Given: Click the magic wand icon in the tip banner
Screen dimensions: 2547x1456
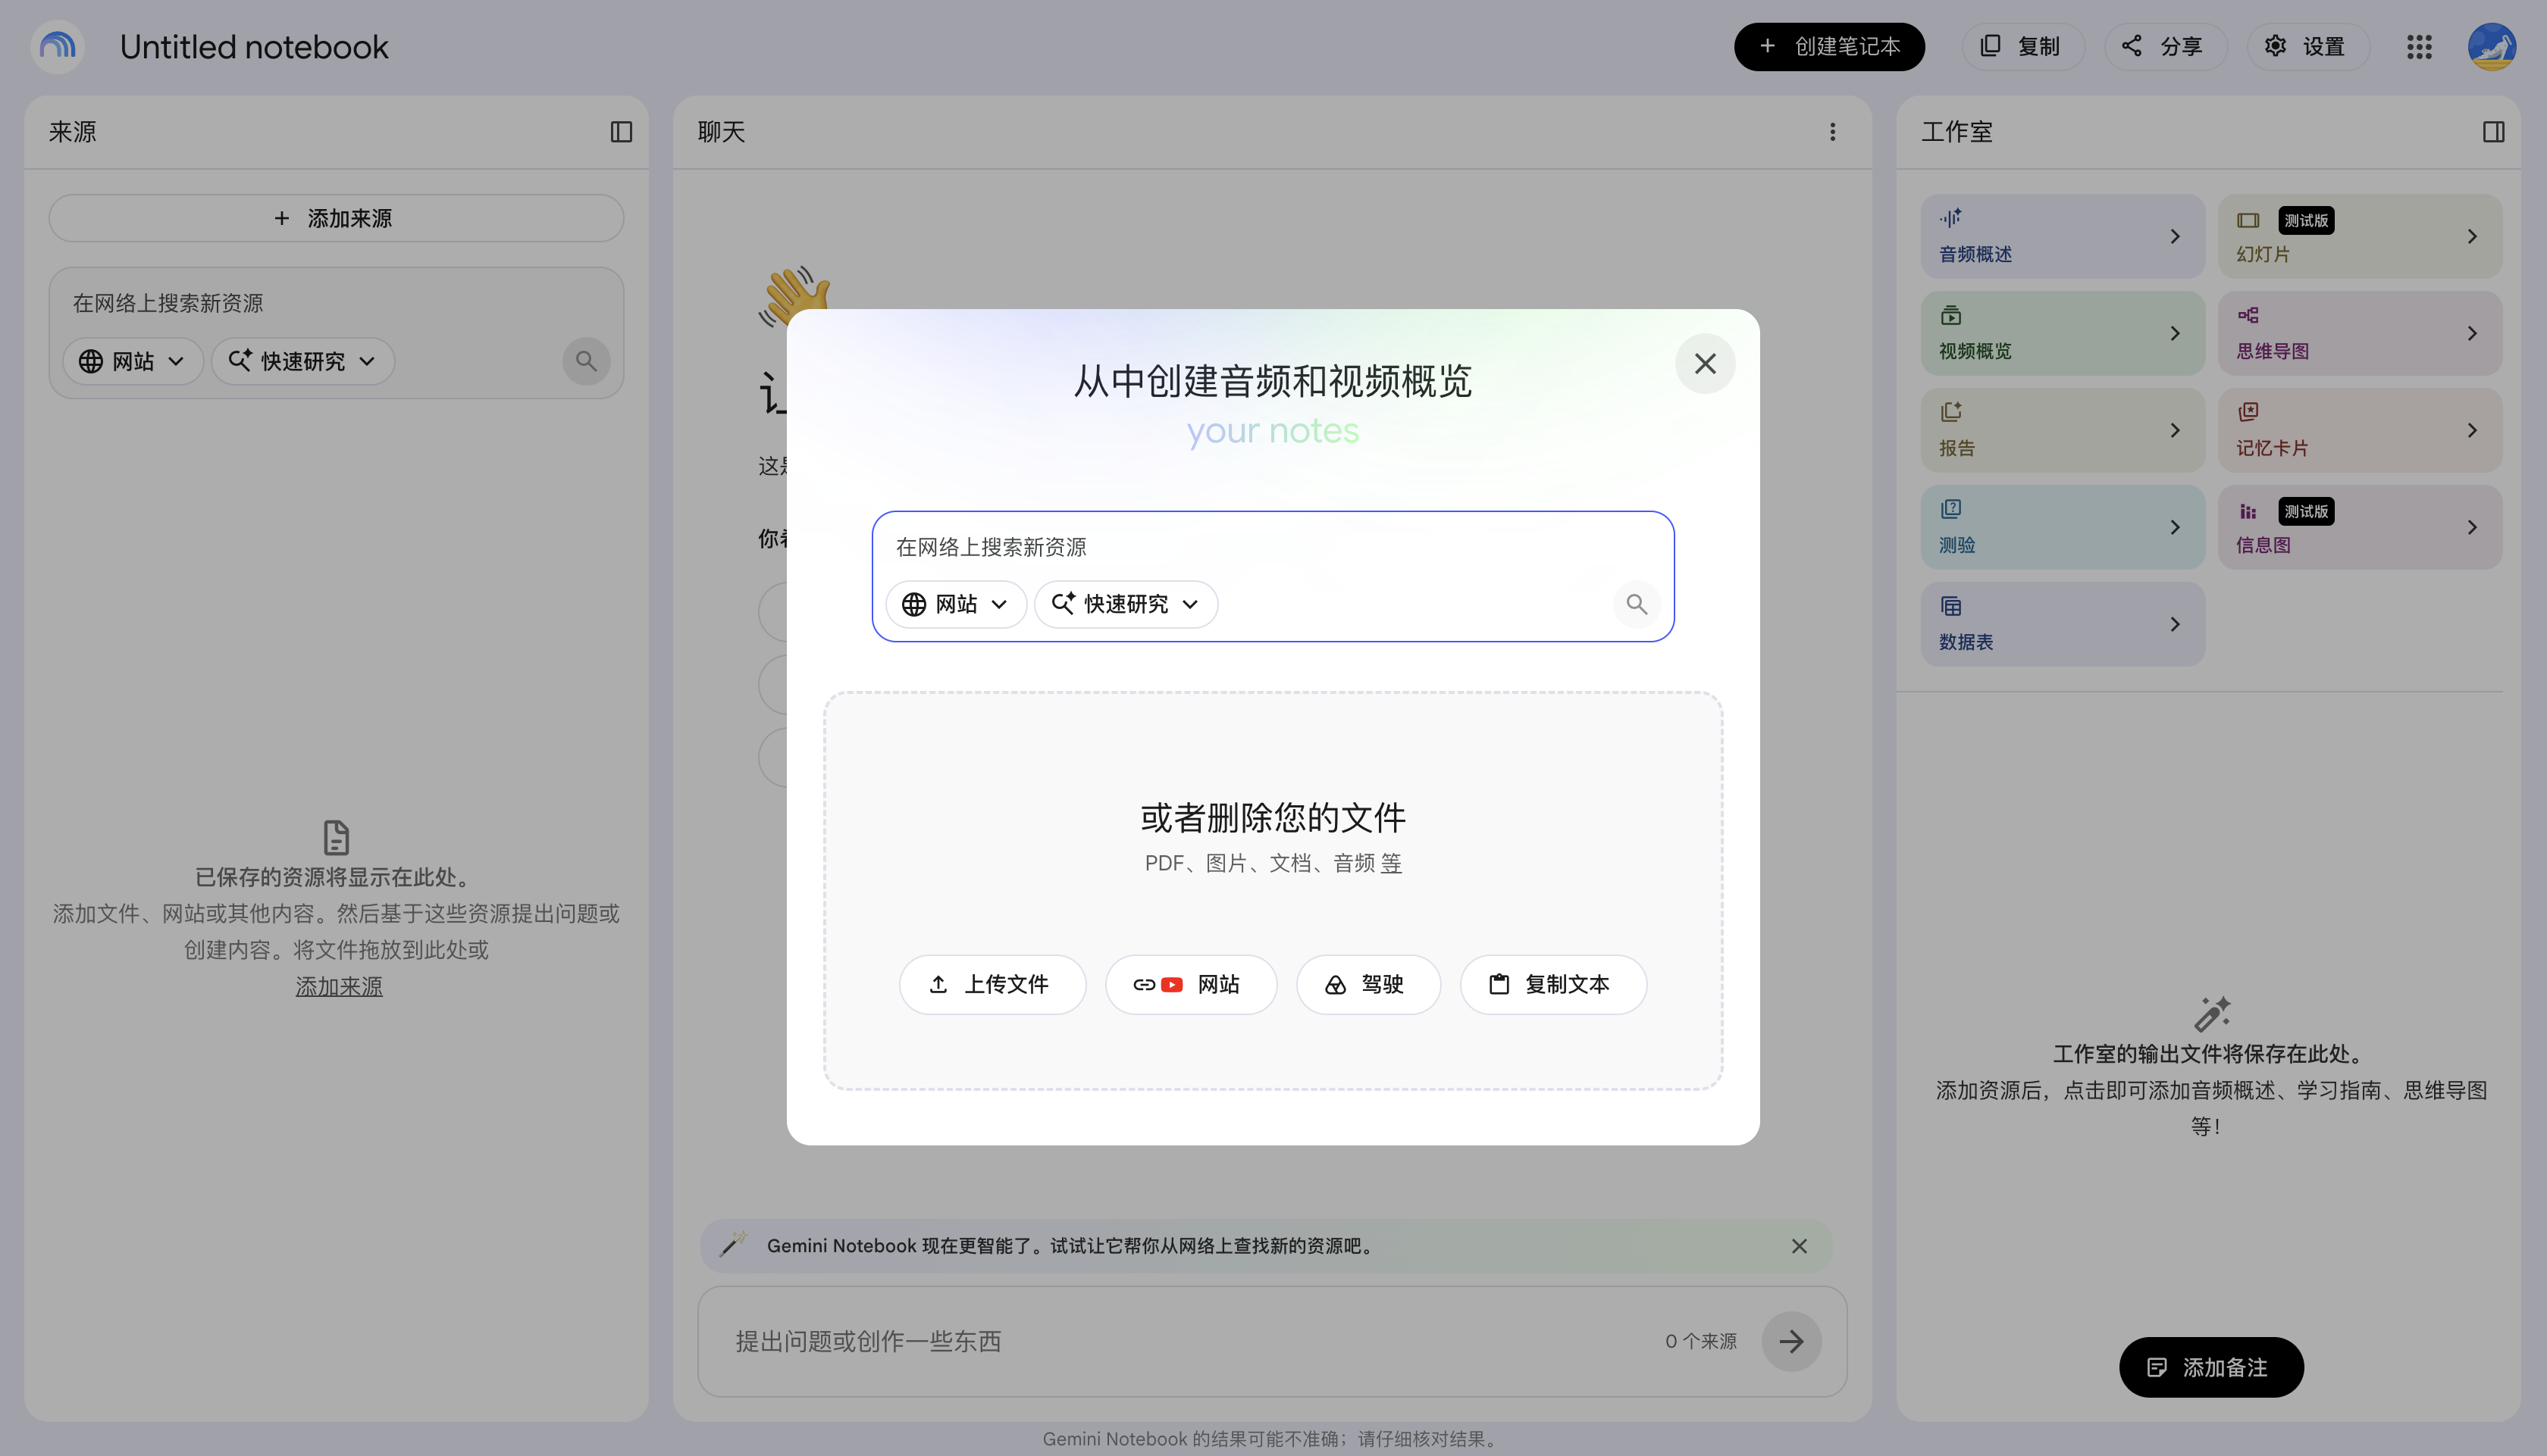Looking at the screenshot, I should (x=735, y=1244).
